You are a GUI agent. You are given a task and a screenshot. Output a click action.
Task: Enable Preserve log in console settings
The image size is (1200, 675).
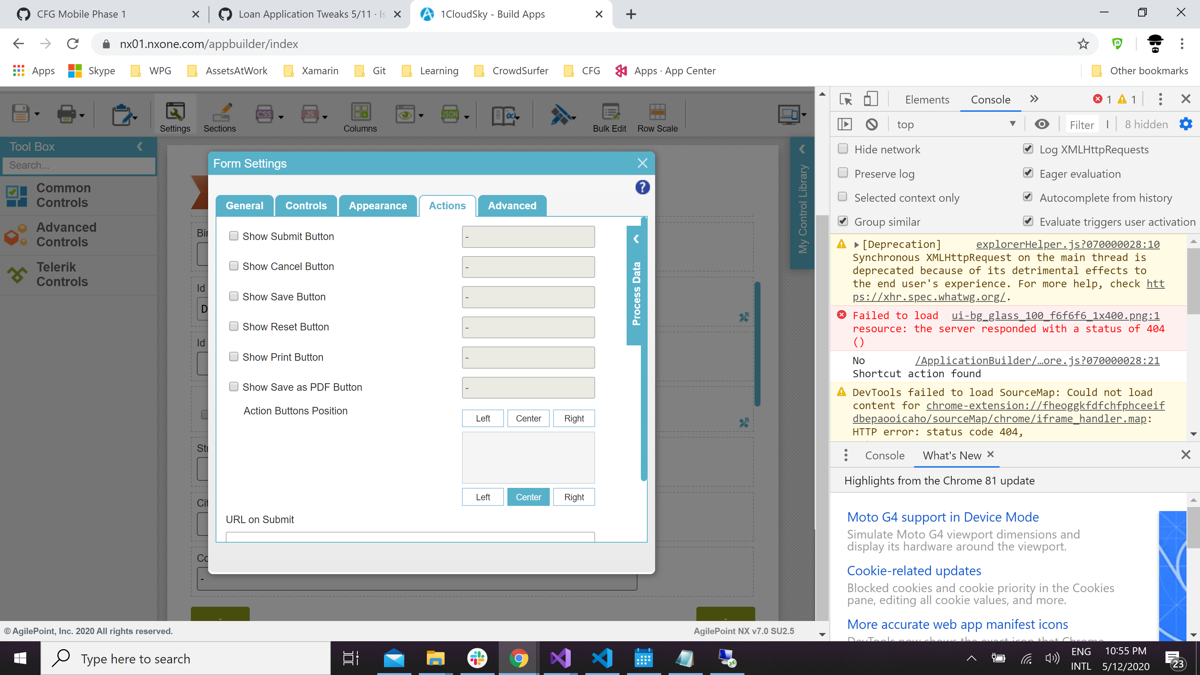click(843, 173)
